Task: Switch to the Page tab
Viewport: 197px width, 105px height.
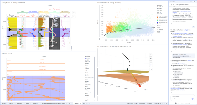Action: point(84,103)
